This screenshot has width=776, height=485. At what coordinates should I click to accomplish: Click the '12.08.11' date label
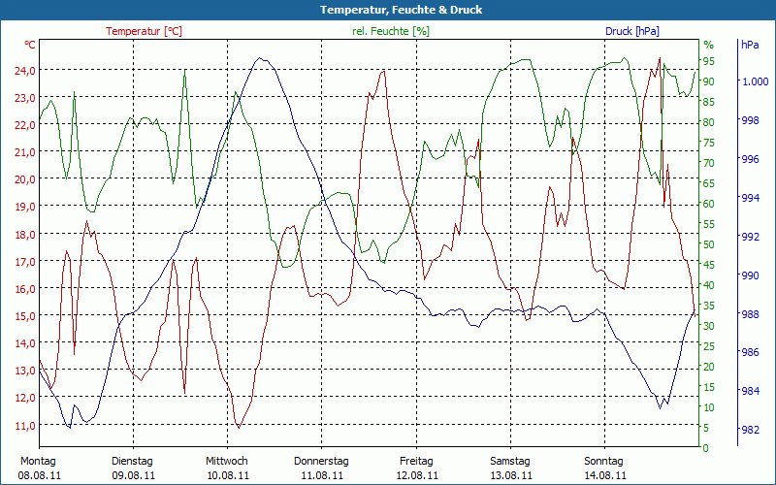417,476
